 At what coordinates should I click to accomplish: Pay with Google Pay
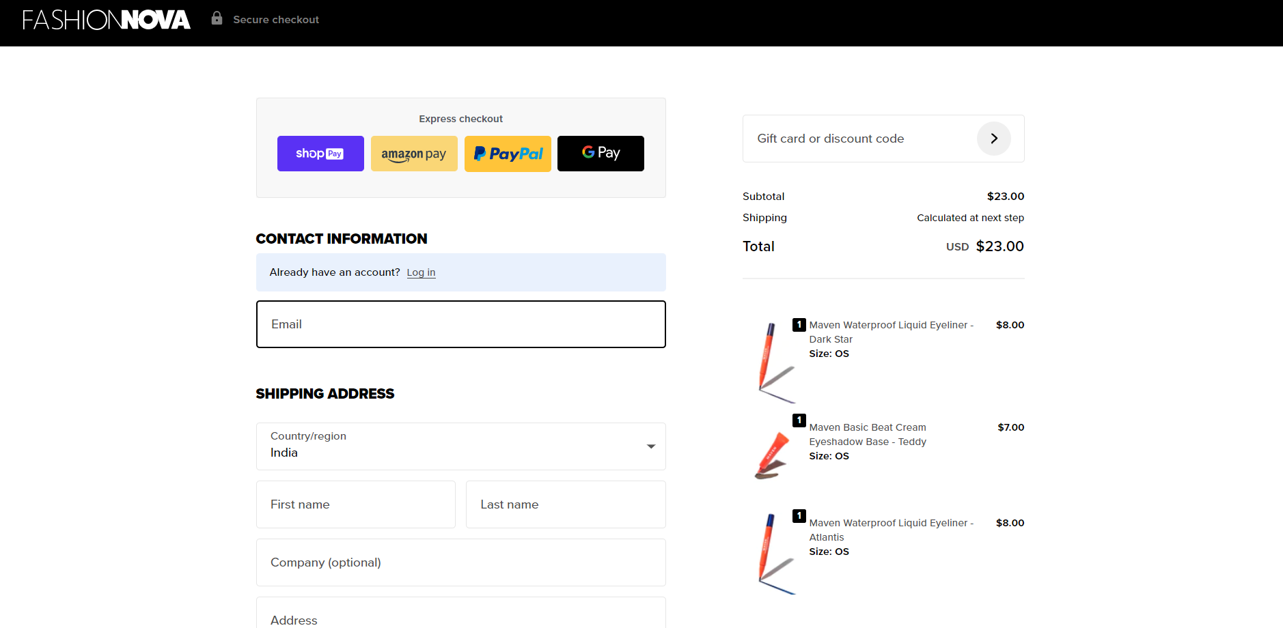(x=600, y=153)
